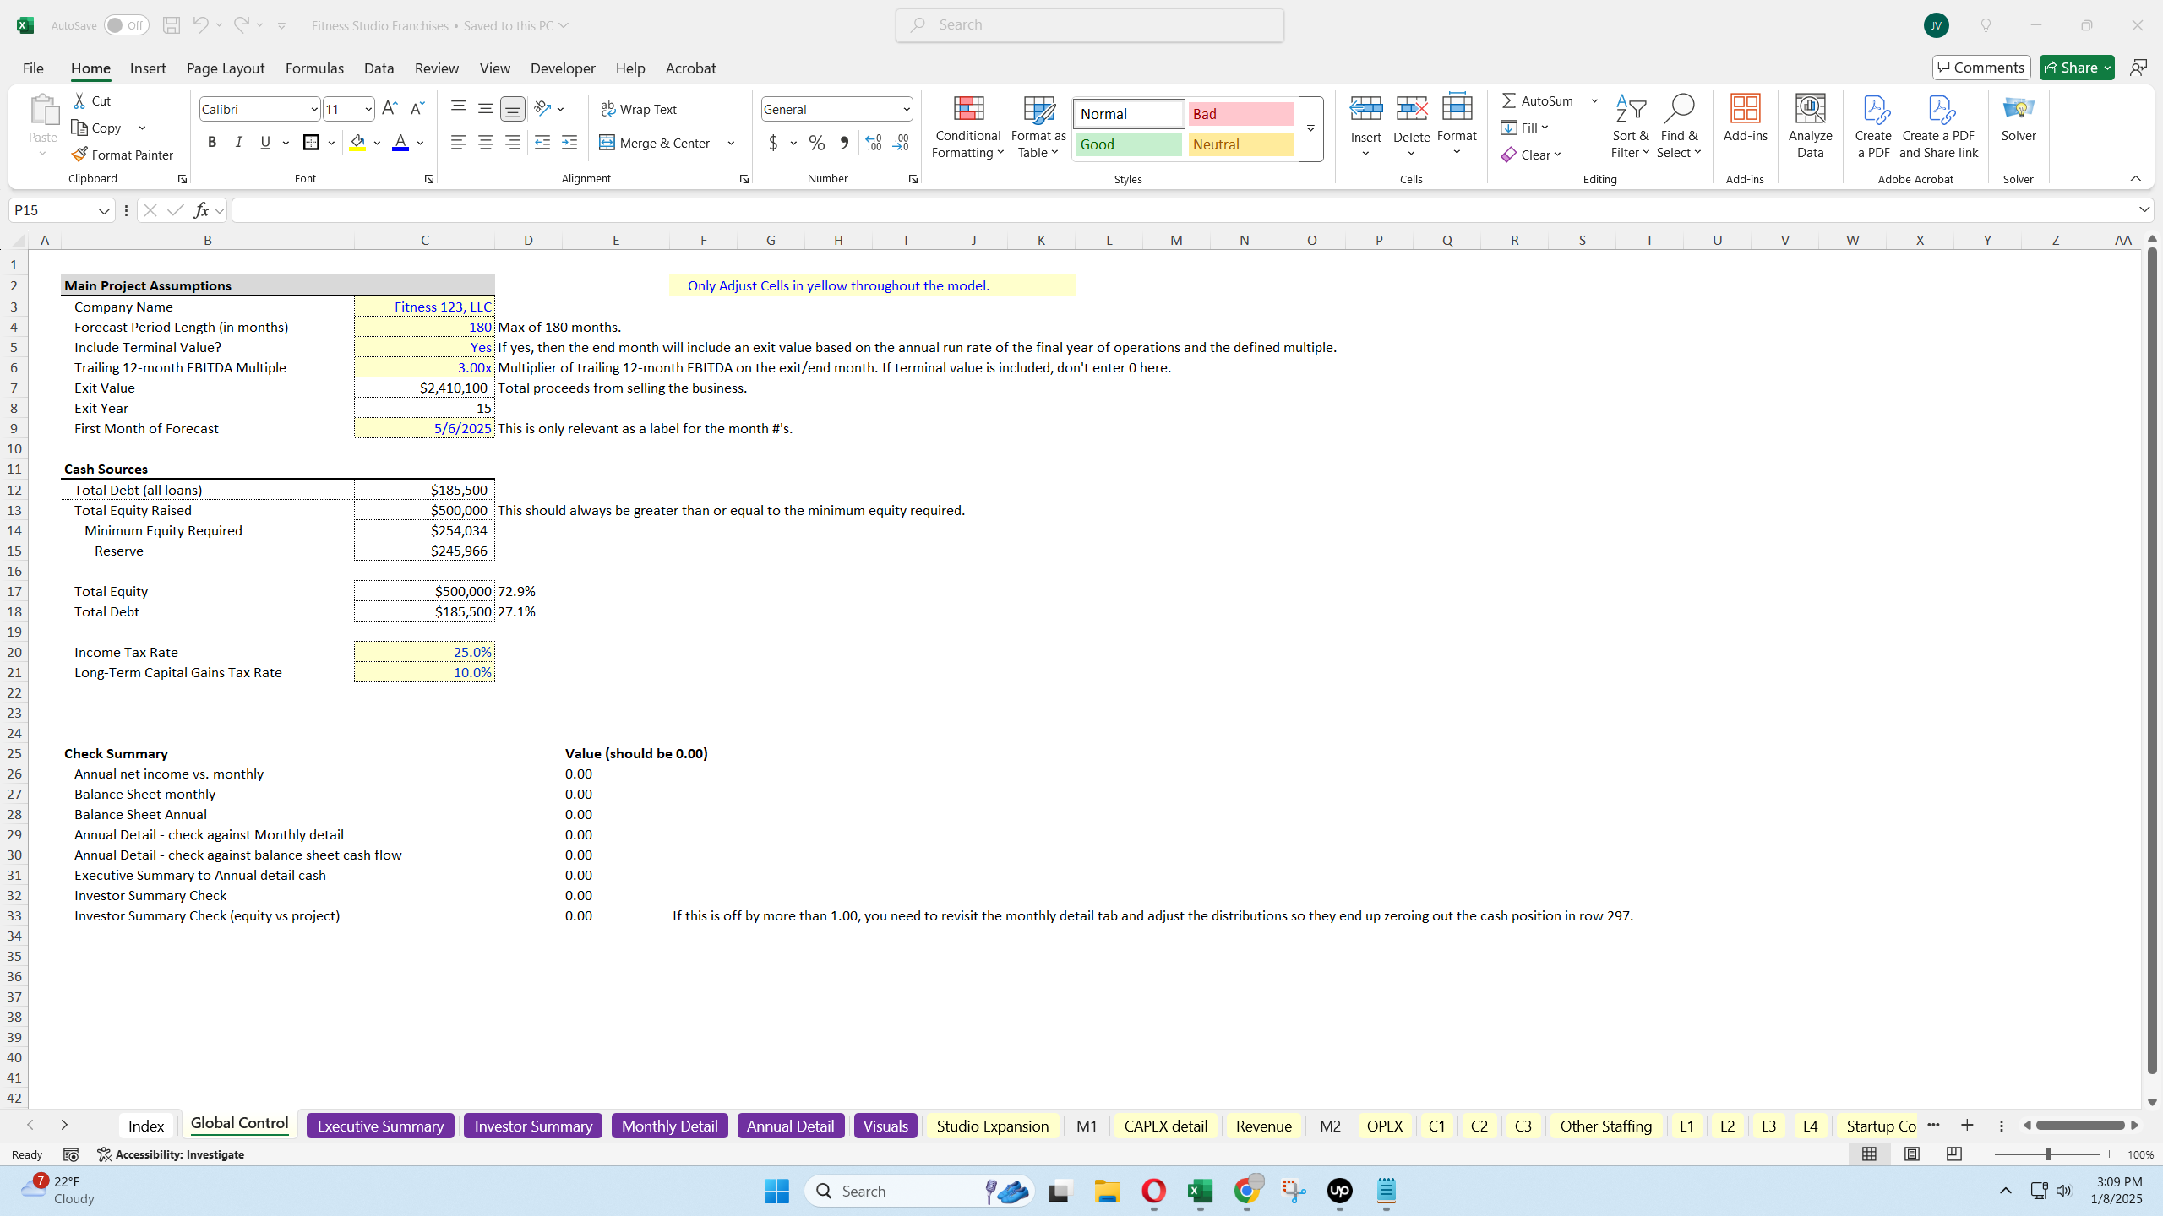Open the General number format dropdown
2163x1216 pixels.
[907, 109]
